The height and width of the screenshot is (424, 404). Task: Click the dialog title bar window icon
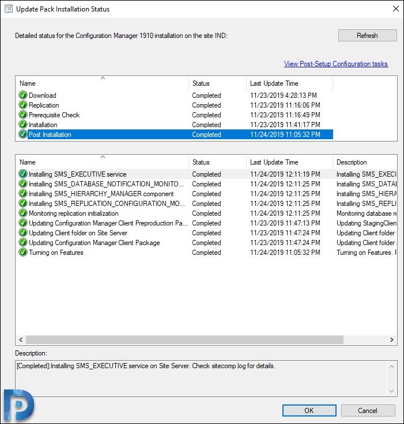[x=9, y=9]
